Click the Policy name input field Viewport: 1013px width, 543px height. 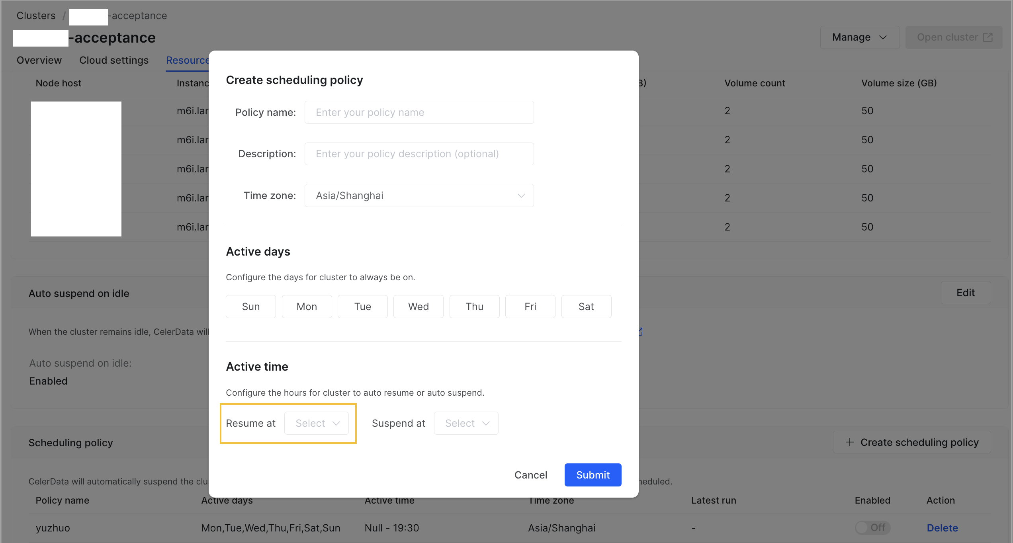418,112
